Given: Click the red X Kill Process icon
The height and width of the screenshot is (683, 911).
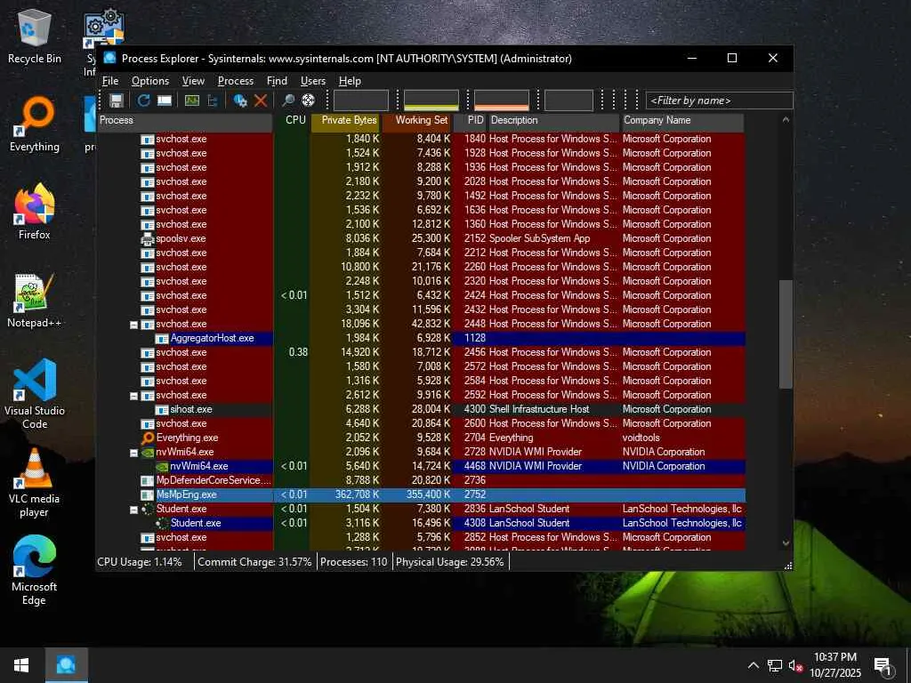Looking at the screenshot, I should pyautogui.click(x=261, y=100).
